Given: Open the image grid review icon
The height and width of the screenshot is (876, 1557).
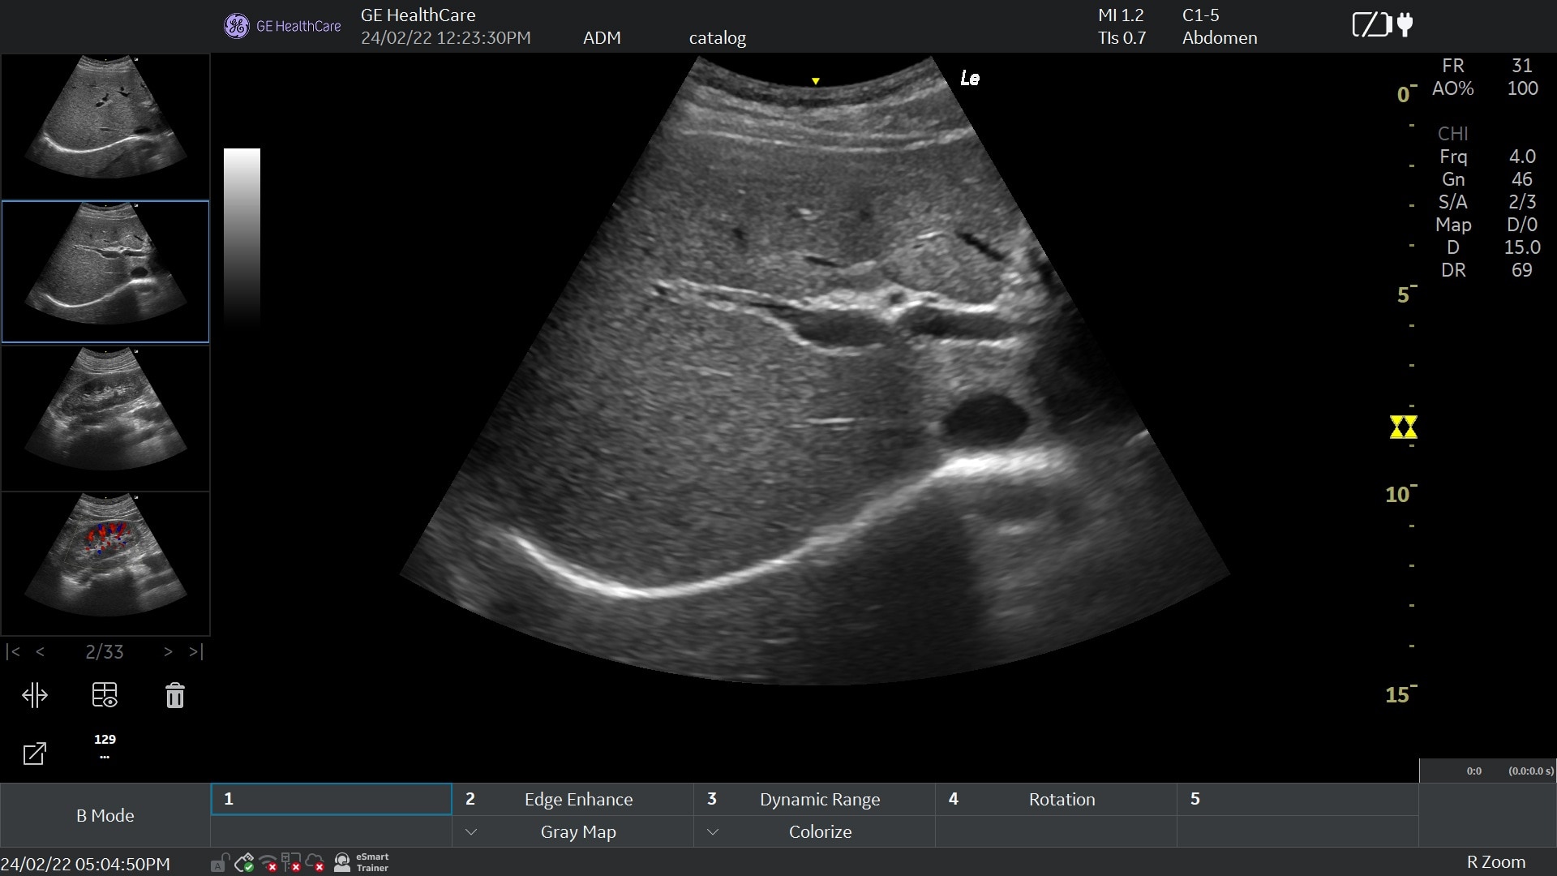Looking at the screenshot, I should tap(105, 695).
